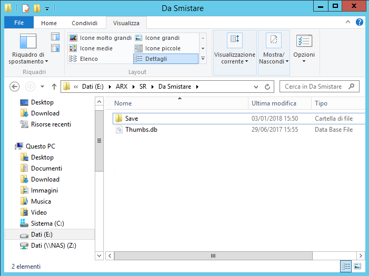Screen dimensions: 369x276
Task: Select the Save folder in file list
Action: (132, 119)
